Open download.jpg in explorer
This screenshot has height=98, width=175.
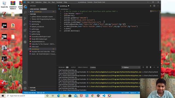pos(36,22)
